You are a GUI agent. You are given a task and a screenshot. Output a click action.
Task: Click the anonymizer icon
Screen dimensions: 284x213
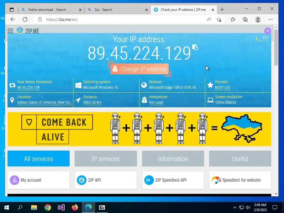coord(144,100)
